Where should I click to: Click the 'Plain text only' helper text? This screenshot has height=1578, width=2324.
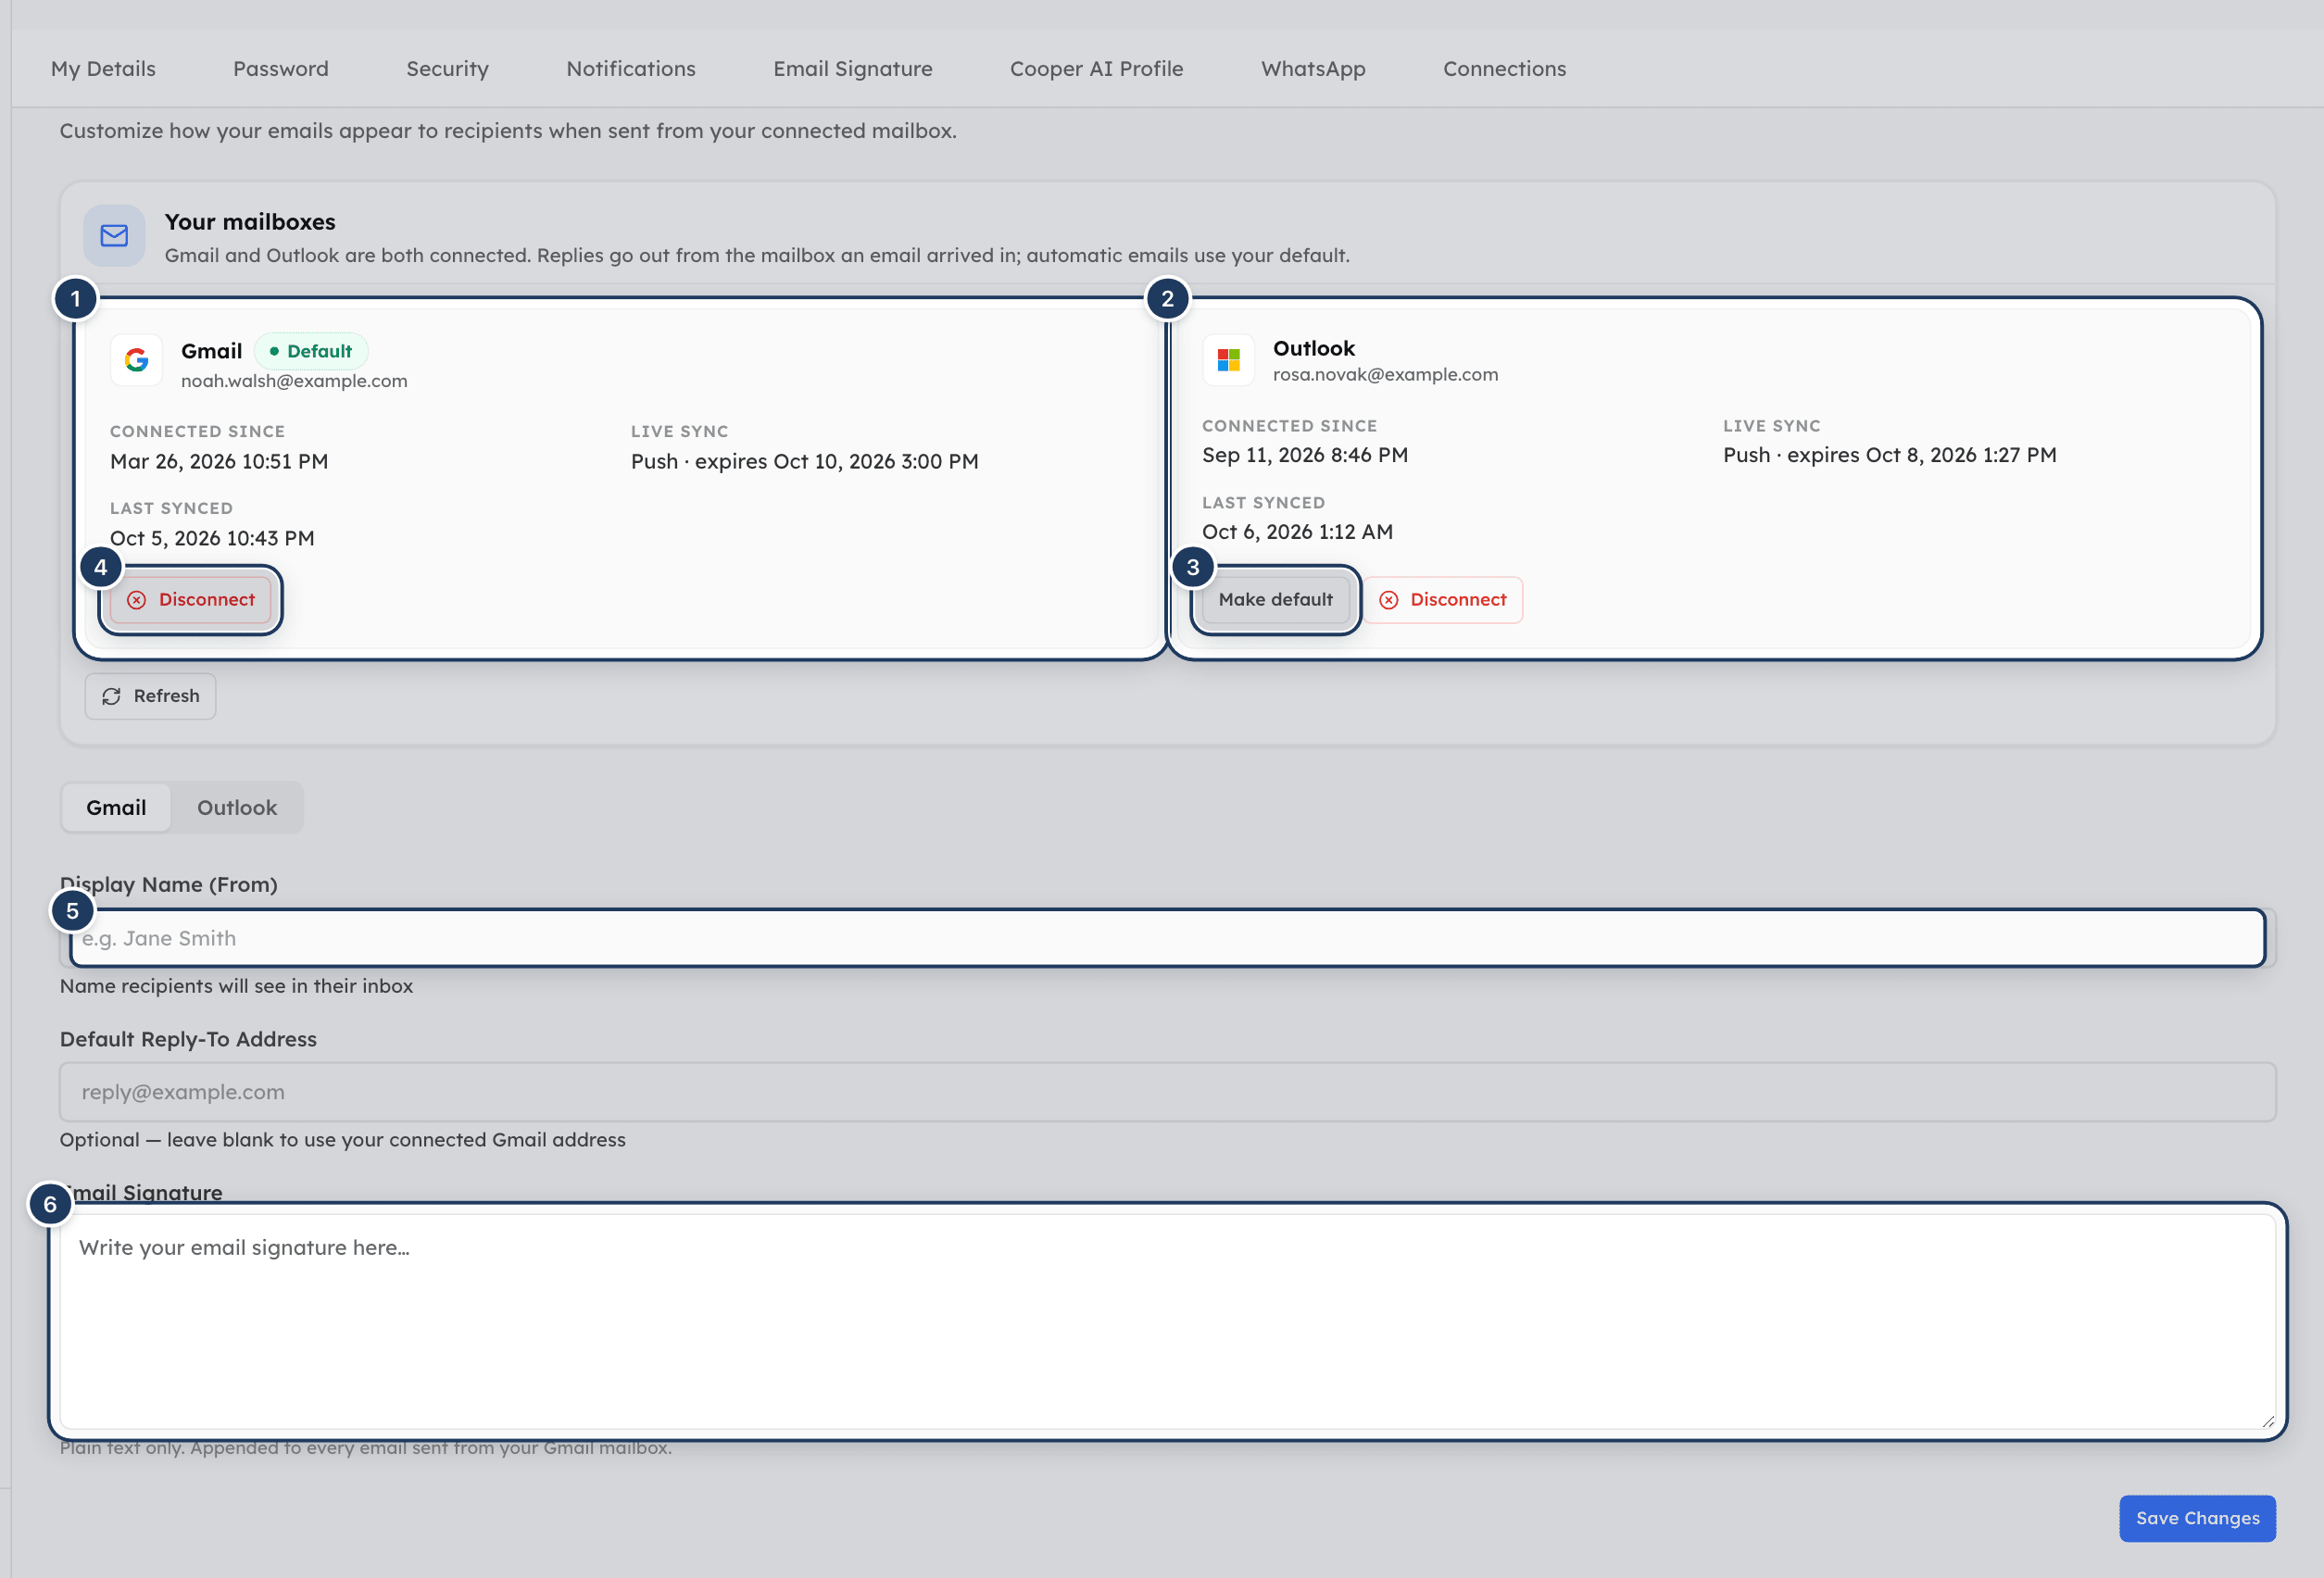366,1448
